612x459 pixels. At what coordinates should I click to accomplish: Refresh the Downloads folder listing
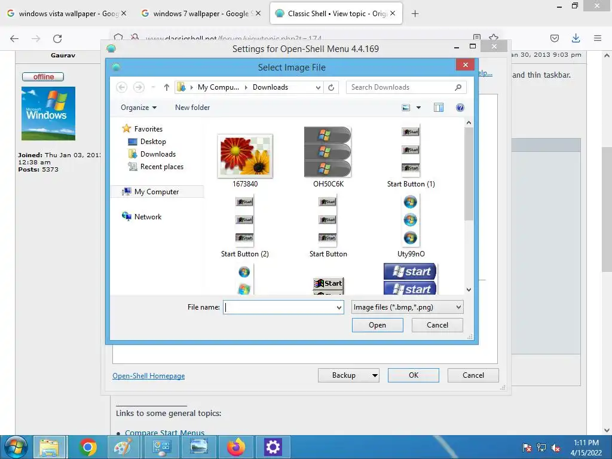click(331, 87)
